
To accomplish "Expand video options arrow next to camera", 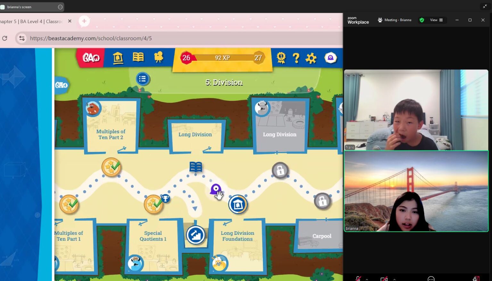I will coord(394,279).
